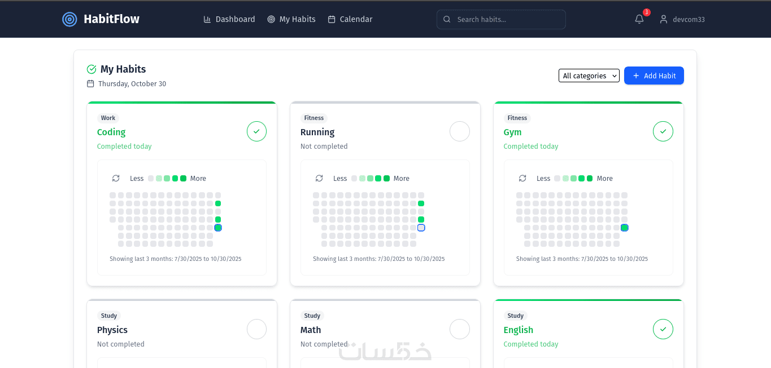771x368 pixels.
Task: Click the Dashboard chart icon
Action: [x=207, y=19]
